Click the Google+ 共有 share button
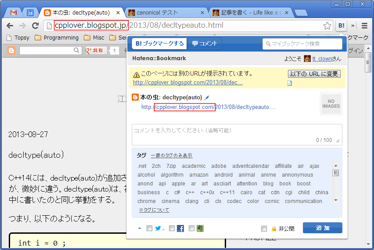 click(x=96, y=51)
